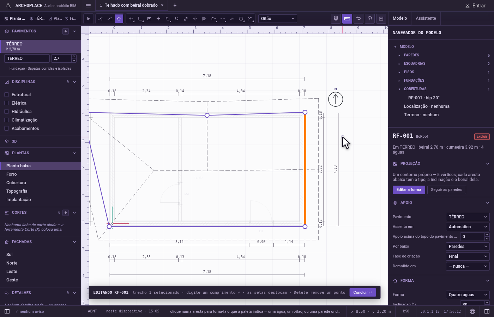Open the Cobertura plan view

16,183
